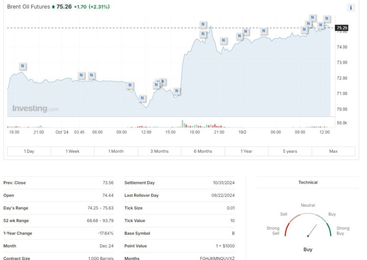Viewport: 367px width, 260px height.
Task: Show the 1 Month chart range
Action: point(116,151)
